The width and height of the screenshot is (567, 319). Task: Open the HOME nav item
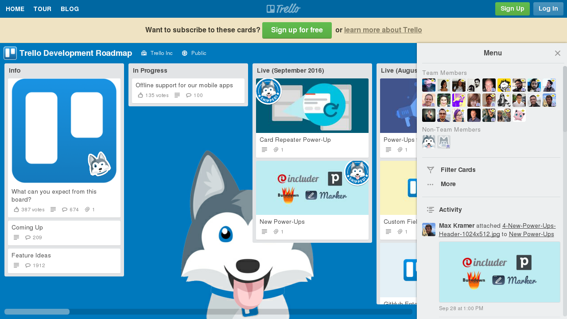(x=15, y=9)
